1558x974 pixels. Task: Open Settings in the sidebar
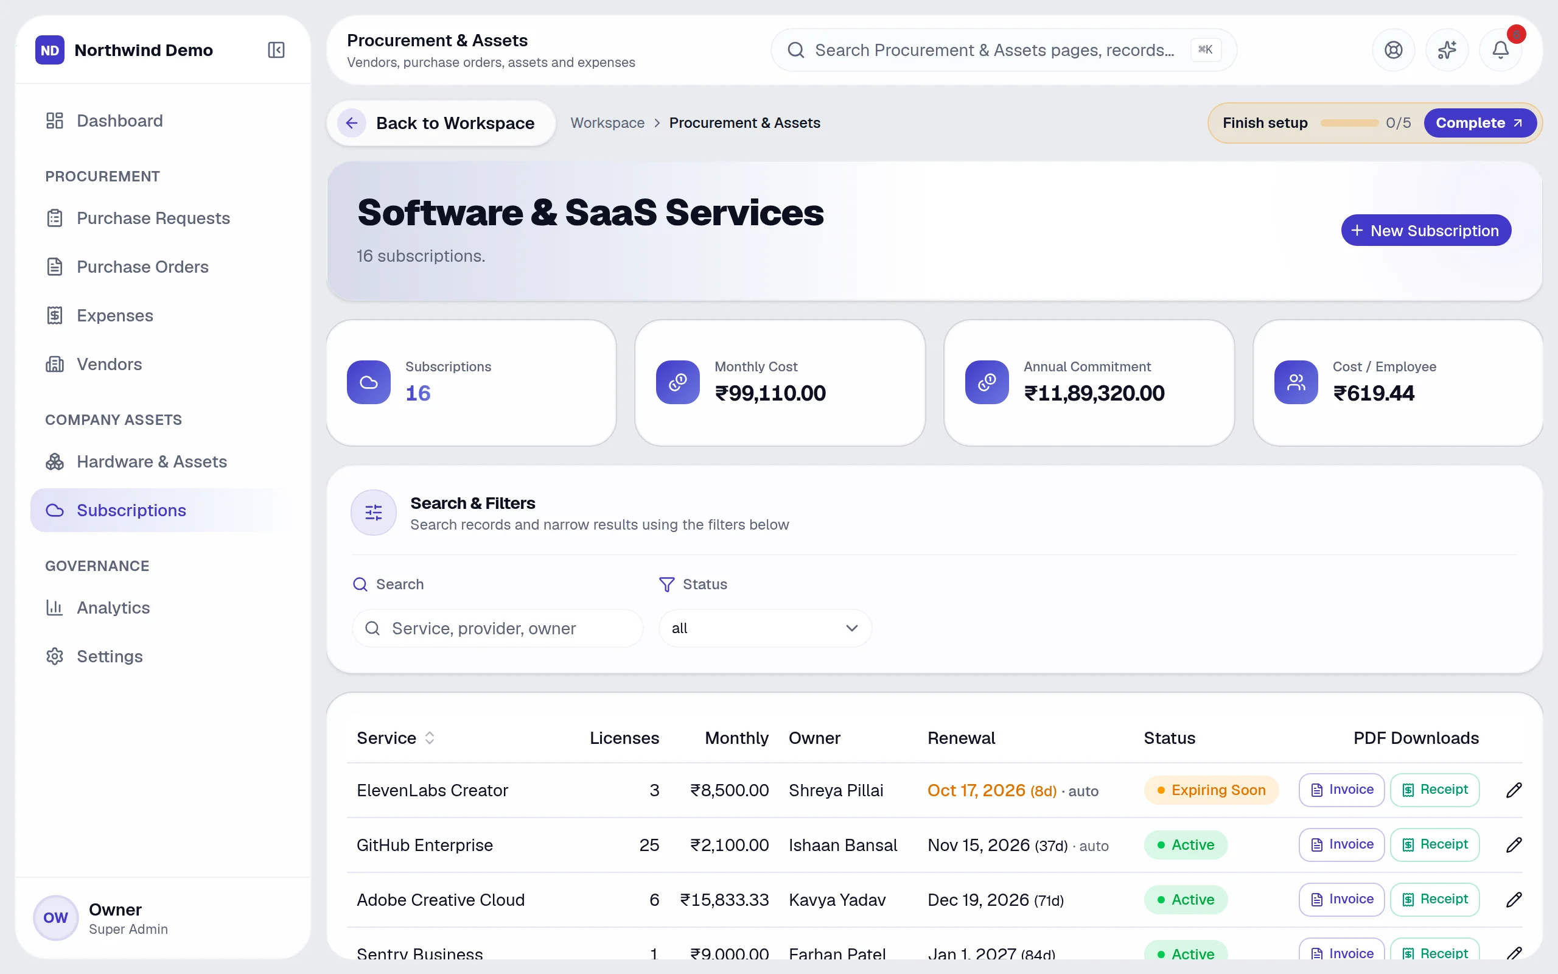162,656
